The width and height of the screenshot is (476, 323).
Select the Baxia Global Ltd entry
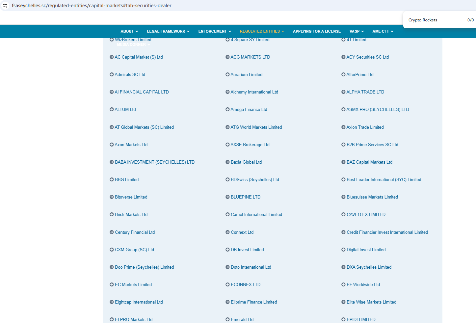[x=246, y=162]
